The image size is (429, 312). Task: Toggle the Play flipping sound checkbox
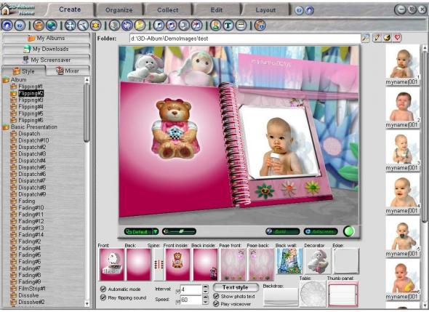103,297
